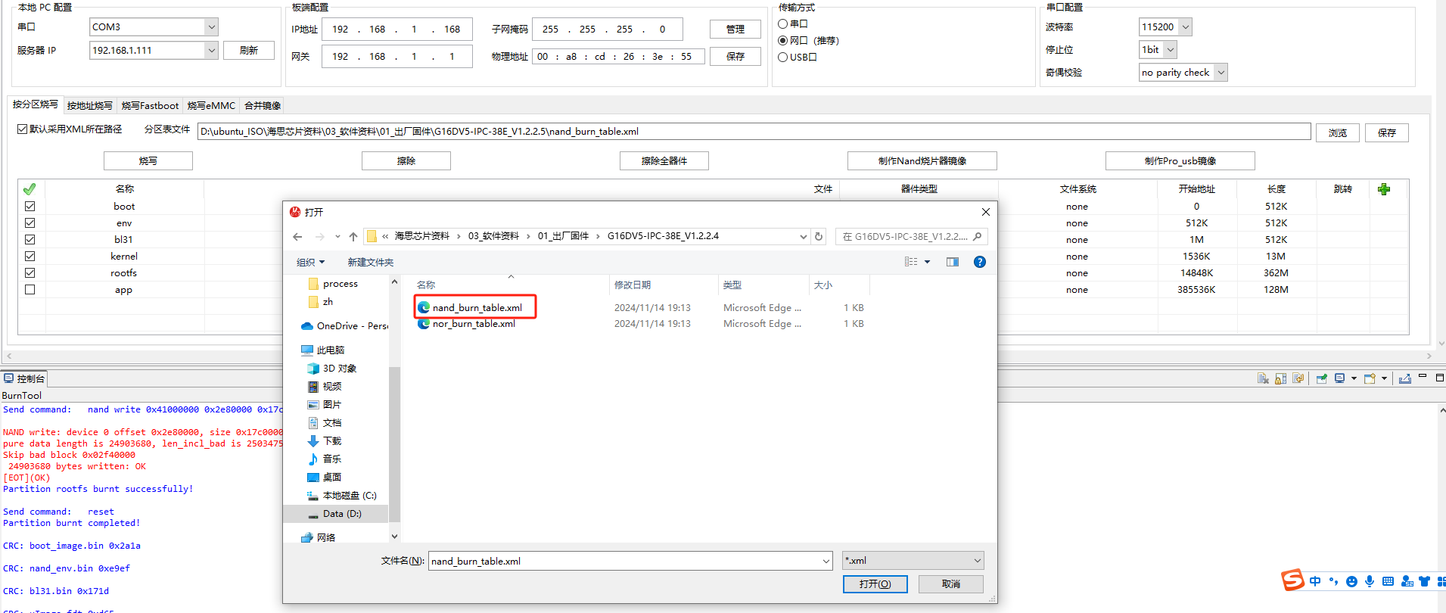Screen dimensions: 1446x613
Task: Click the detach console export arrow icon
Action: (1405, 378)
